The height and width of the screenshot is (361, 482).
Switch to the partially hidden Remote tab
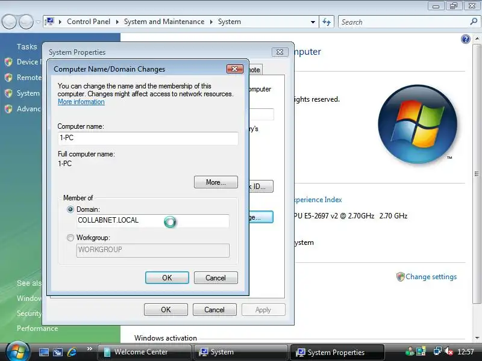tap(255, 70)
